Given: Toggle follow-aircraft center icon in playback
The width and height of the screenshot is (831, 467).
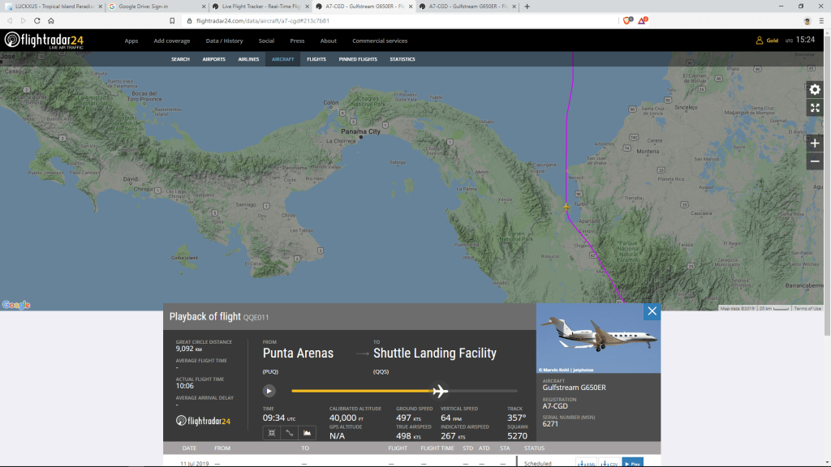Looking at the screenshot, I should (x=270, y=434).
